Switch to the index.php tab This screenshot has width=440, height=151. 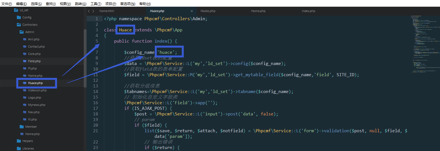pos(309,11)
